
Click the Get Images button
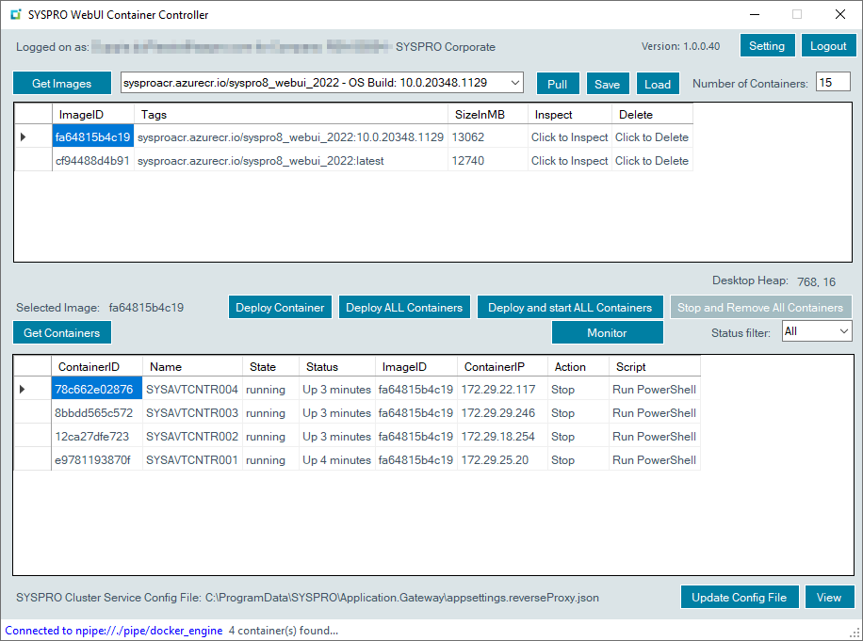coord(62,84)
